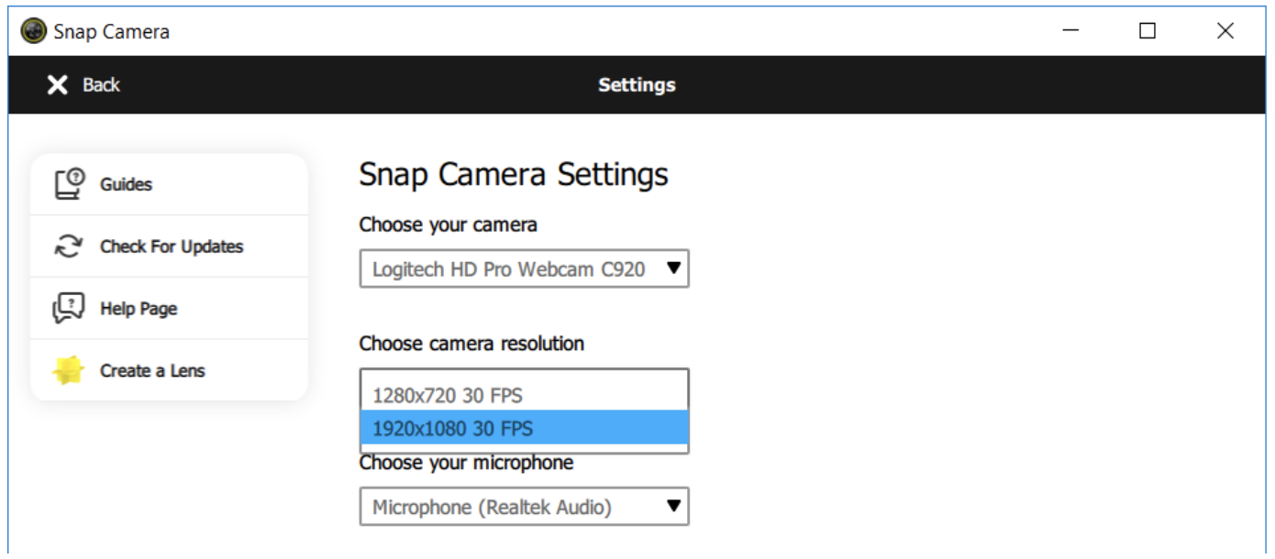The image size is (1275, 559).
Task: Choose 1920x1080 30 FPS resolution
Action: point(524,428)
